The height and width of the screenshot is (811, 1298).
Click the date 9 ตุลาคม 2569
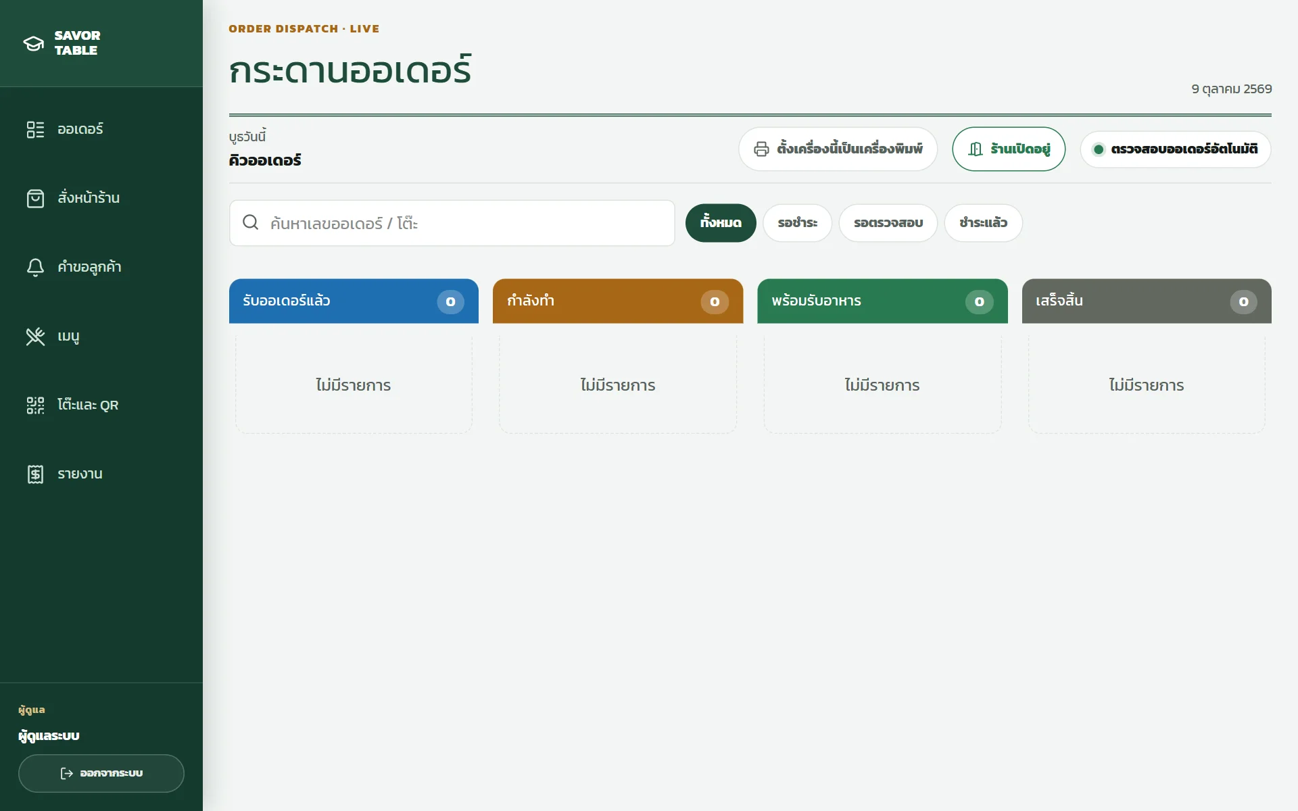coord(1231,89)
